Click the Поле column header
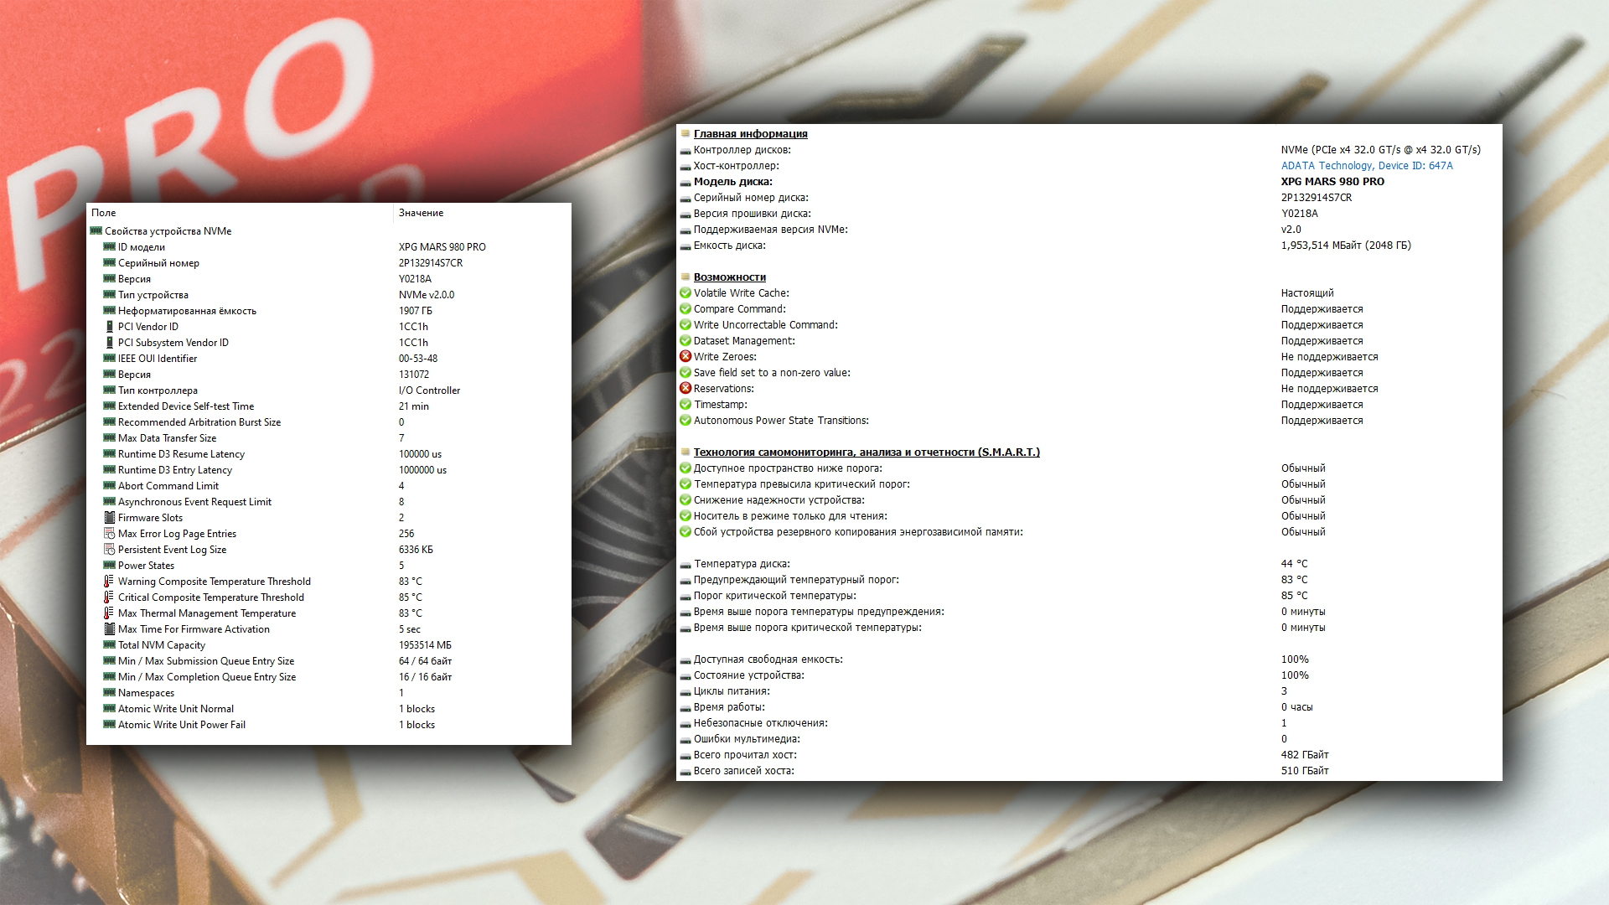The width and height of the screenshot is (1609, 905). pyautogui.click(x=104, y=213)
